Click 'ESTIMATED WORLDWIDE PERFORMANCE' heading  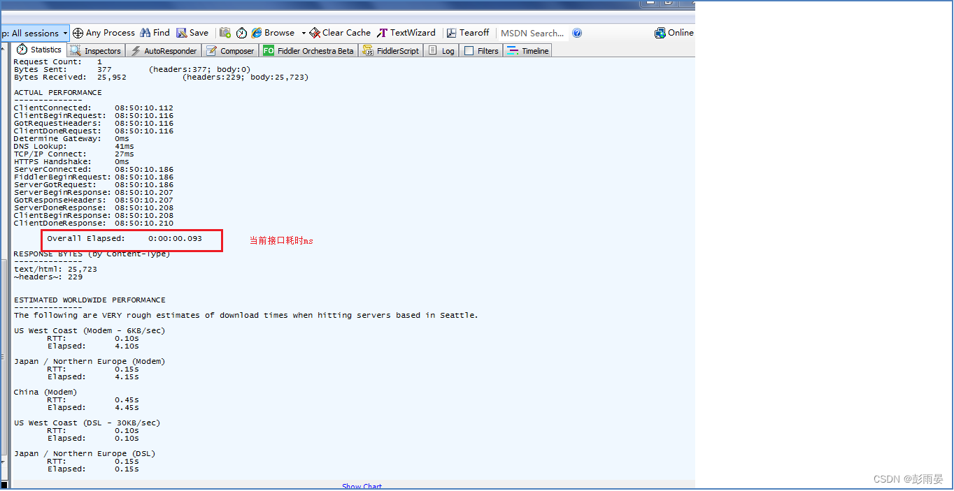tap(90, 300)
